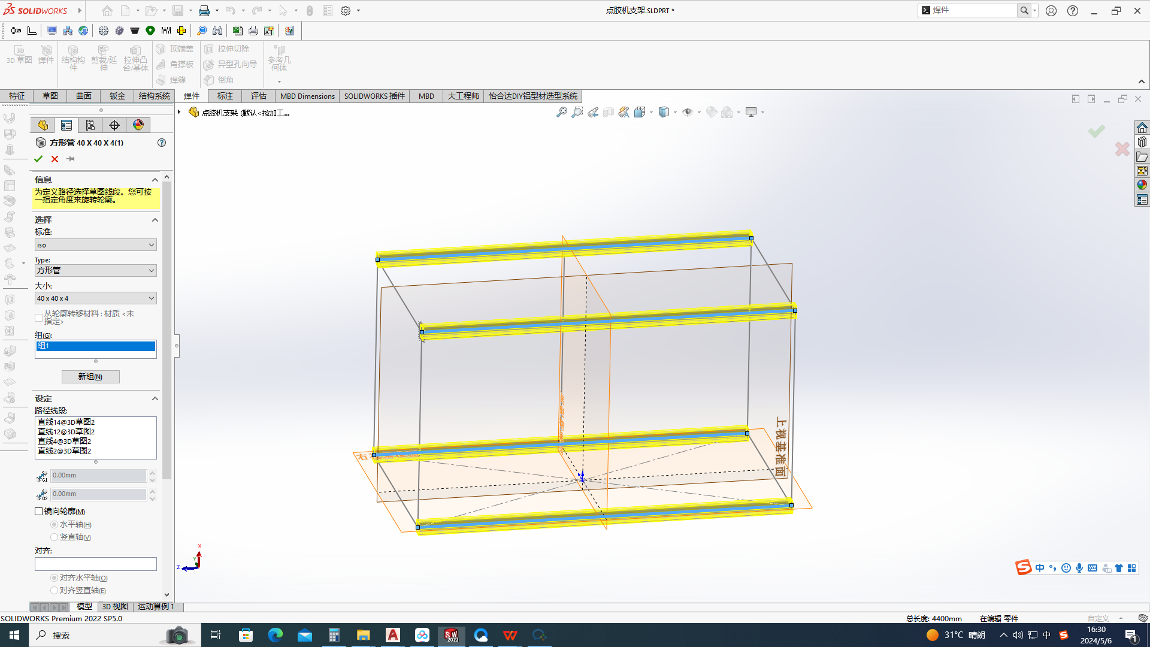Click the spring (wavy line) toolbar icon
This screenshot has width=1150, height=647.
pos(166,31)
